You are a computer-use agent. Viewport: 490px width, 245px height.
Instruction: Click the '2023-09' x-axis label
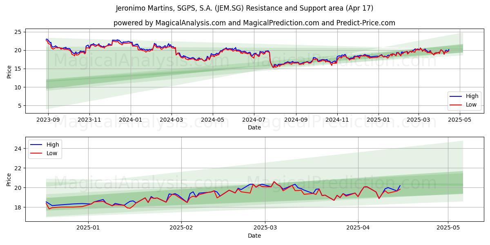click(x=48, y=120)
